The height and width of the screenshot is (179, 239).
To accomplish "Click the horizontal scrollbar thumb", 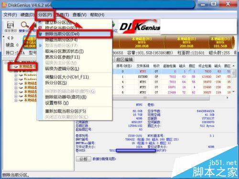I will [x=161, y=98].
